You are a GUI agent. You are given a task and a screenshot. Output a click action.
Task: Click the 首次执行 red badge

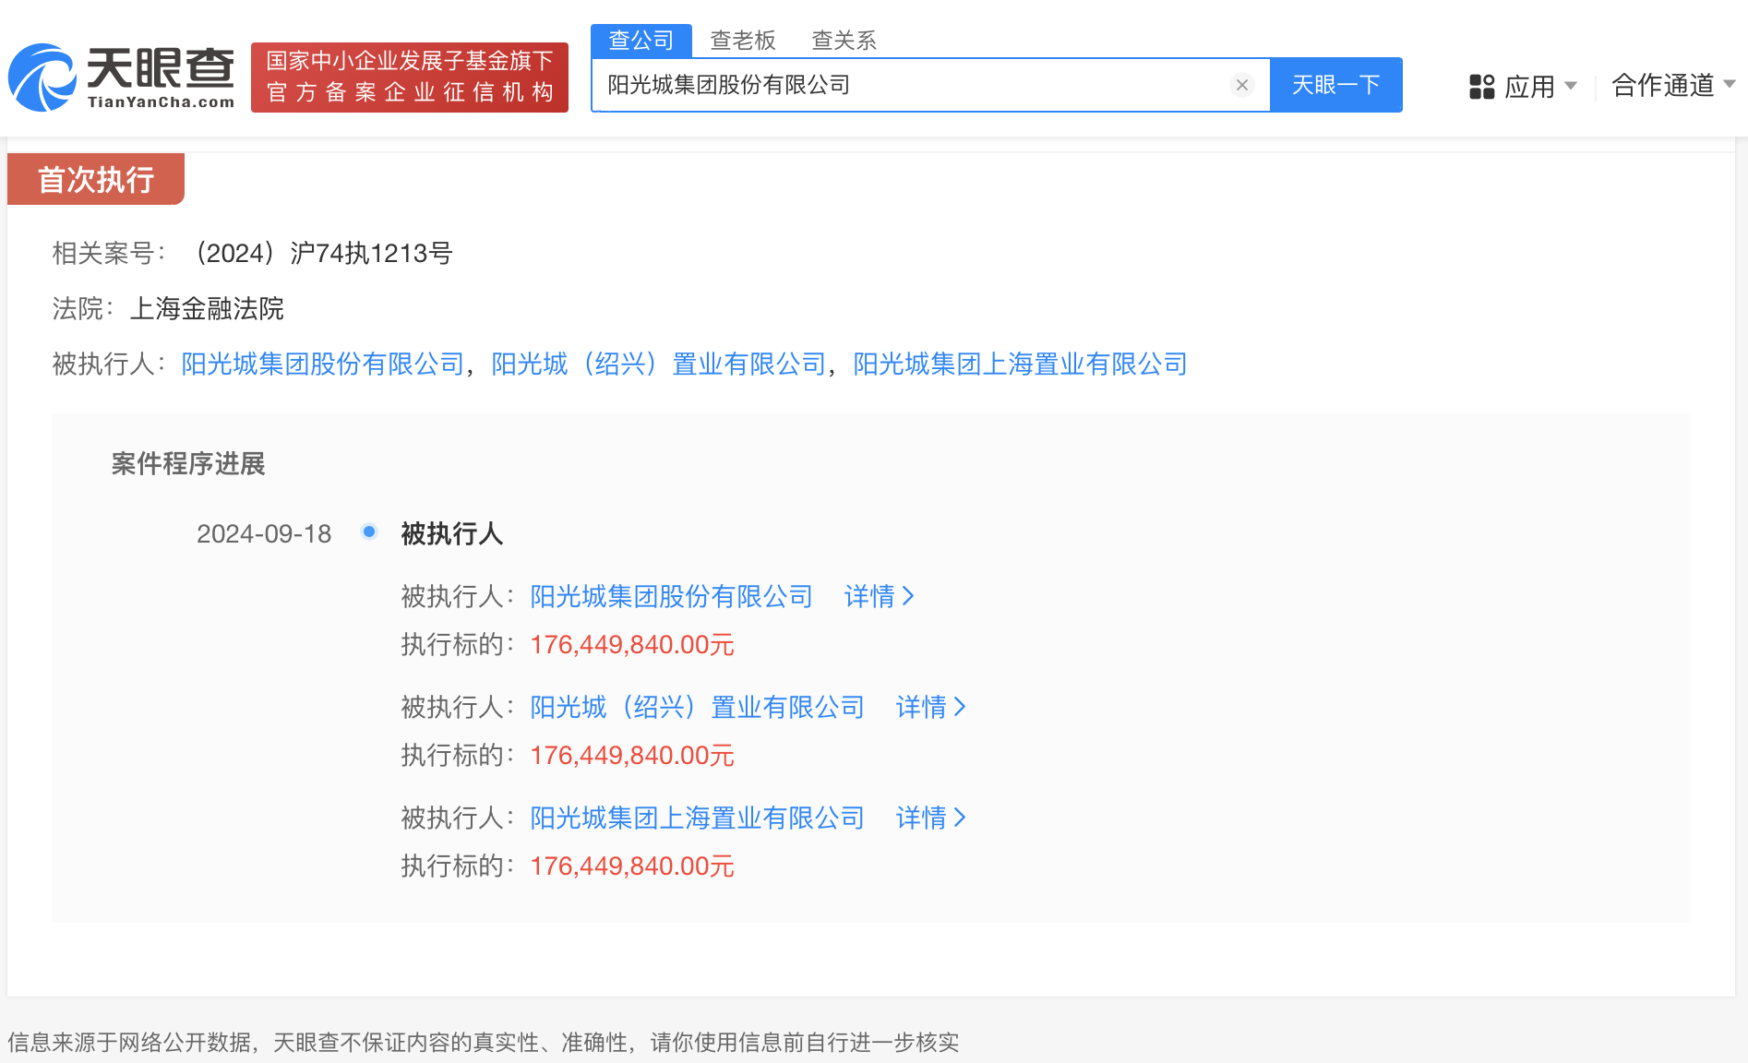[x=95, y=178]
